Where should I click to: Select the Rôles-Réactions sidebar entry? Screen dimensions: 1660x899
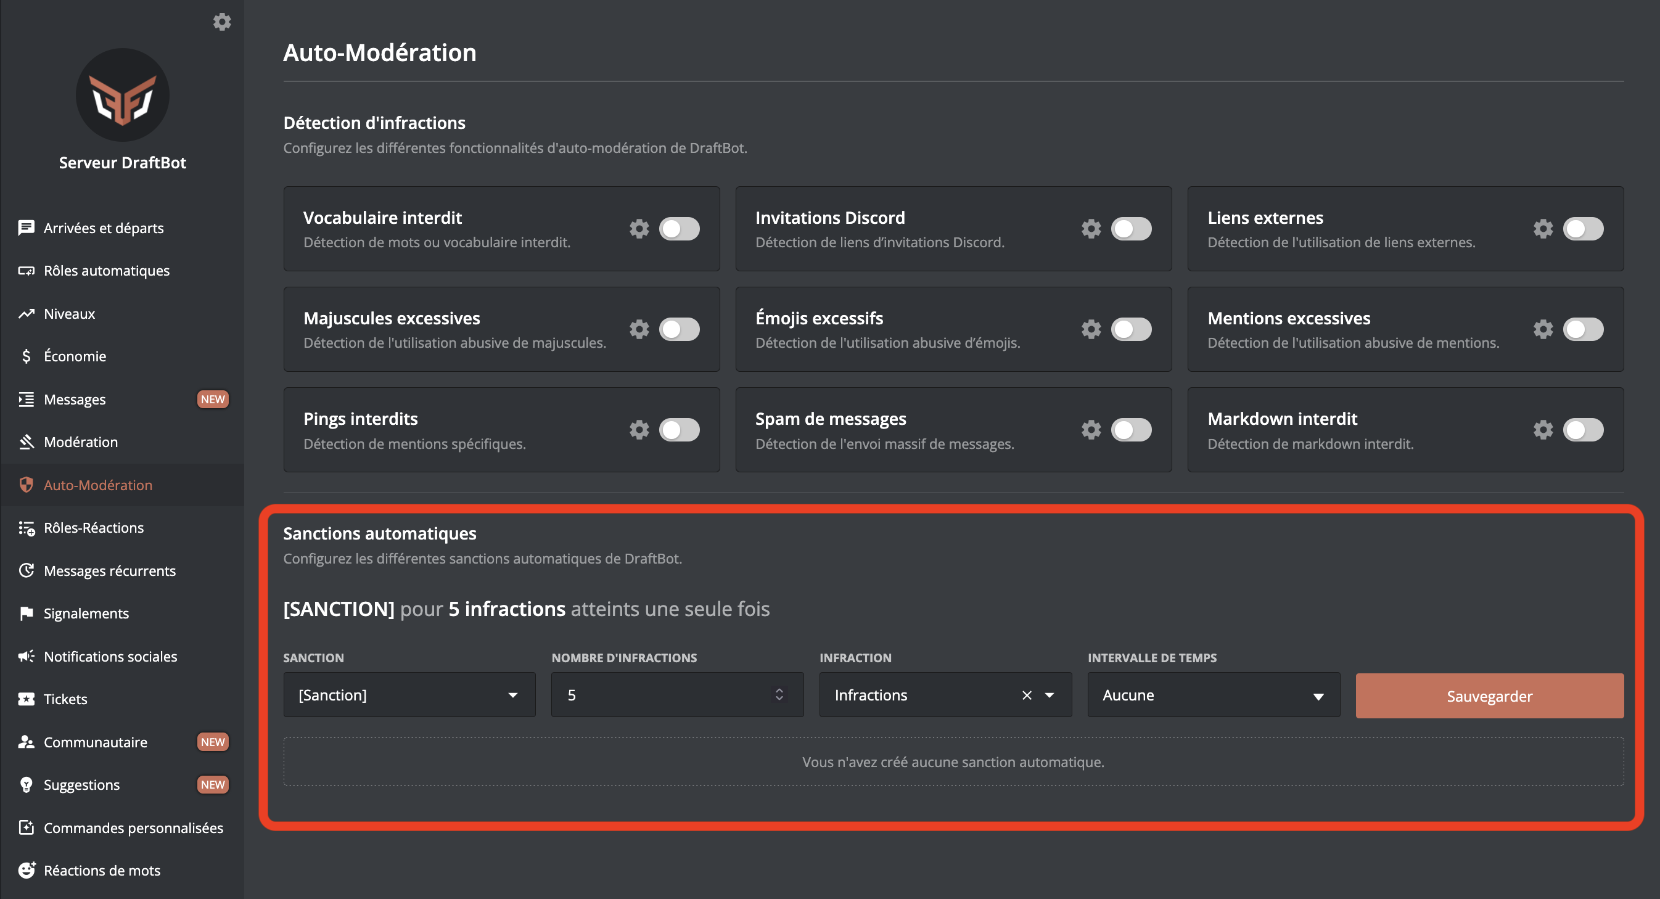click(94, 527)
